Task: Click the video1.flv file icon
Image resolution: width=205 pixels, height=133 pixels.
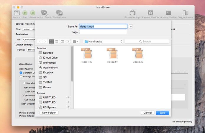Action: click(x=87, y=54)
